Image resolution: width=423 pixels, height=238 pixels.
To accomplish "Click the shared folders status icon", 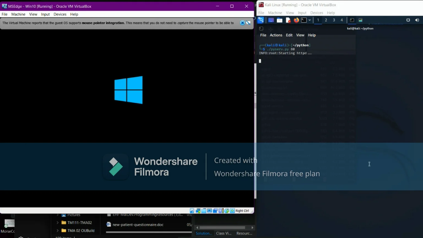I will (204, 211).
